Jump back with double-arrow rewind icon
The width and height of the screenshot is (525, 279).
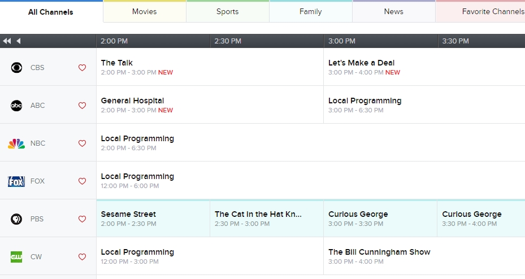[x=7, y=41]
